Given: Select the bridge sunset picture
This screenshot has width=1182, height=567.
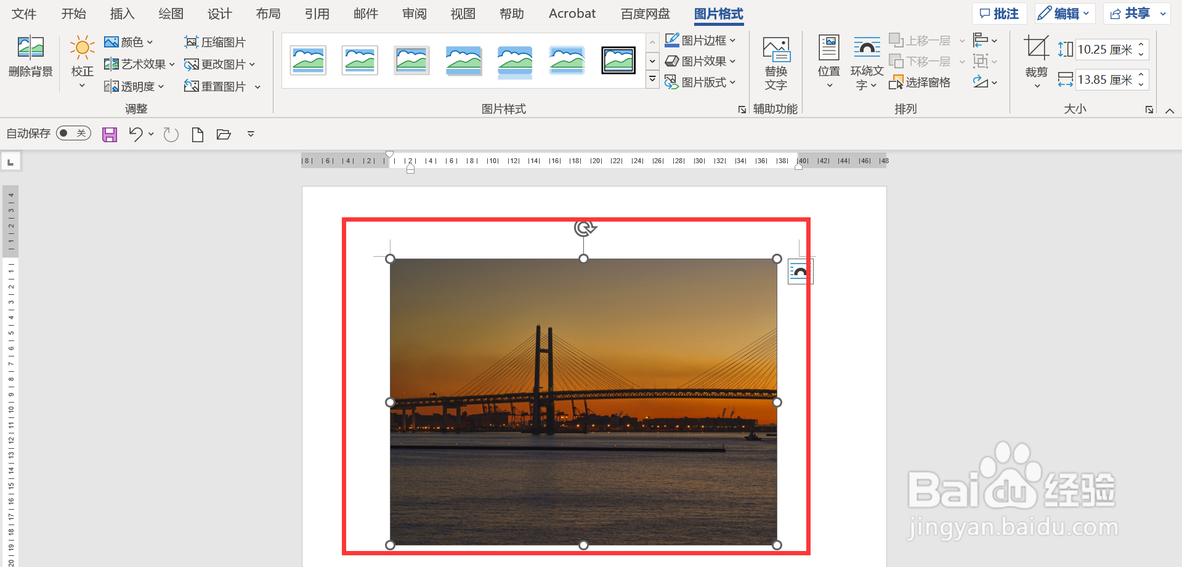Looking at the screenshot, I should [x=583, y=402].
